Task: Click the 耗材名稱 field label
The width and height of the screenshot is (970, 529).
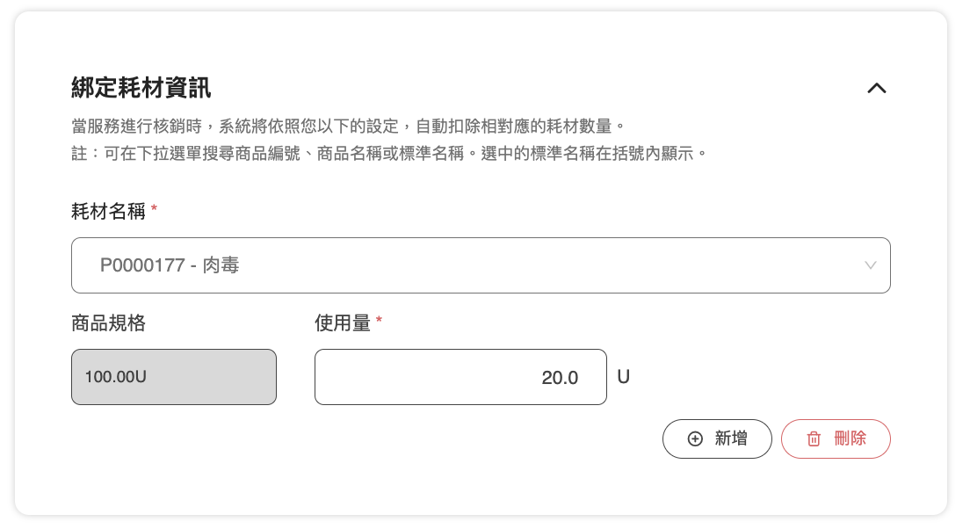Action: pos(108,211)
